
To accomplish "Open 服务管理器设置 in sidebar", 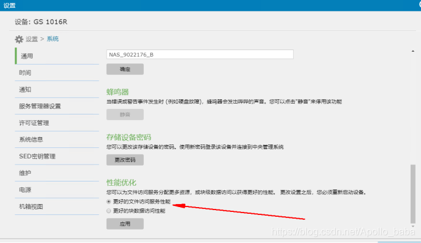I will tap(57, 106).
